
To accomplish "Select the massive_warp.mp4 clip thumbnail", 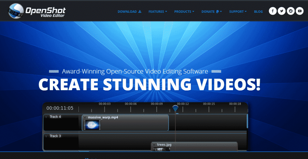I will [92, 125].
